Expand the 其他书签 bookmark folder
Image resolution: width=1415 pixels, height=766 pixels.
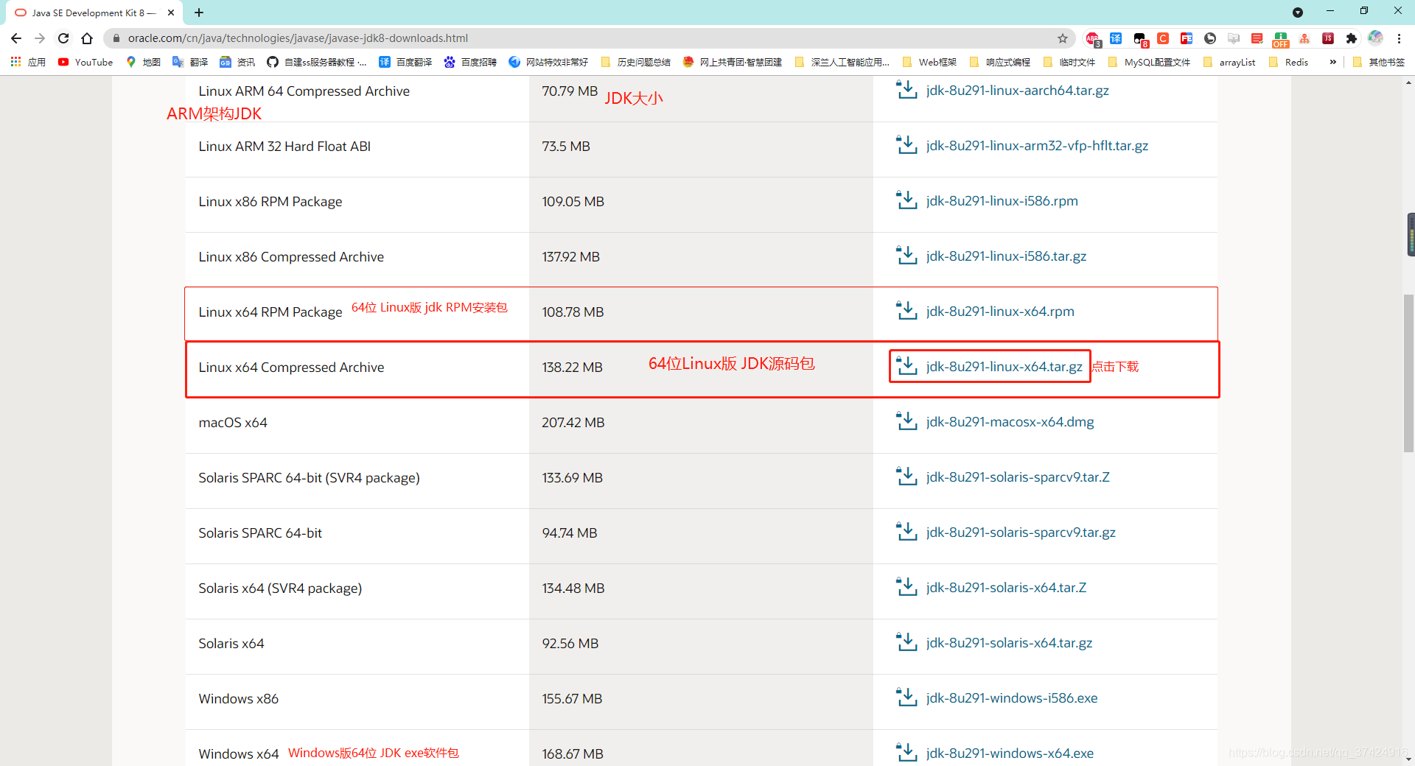1379,62
